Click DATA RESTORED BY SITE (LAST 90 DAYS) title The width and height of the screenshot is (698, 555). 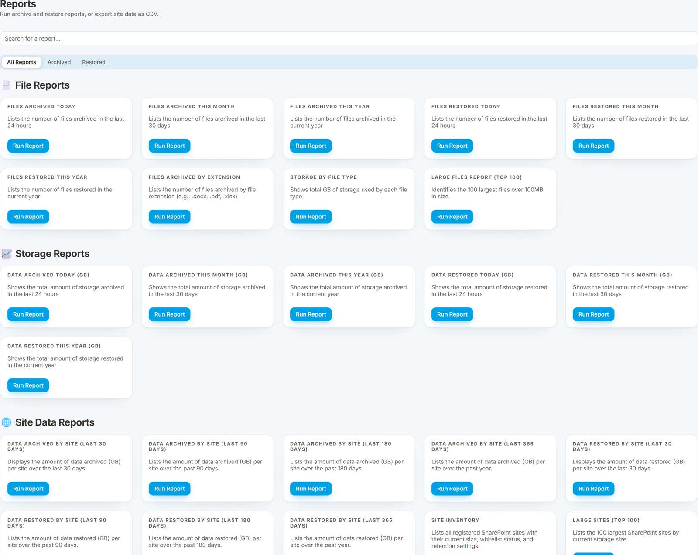[57, 523]
